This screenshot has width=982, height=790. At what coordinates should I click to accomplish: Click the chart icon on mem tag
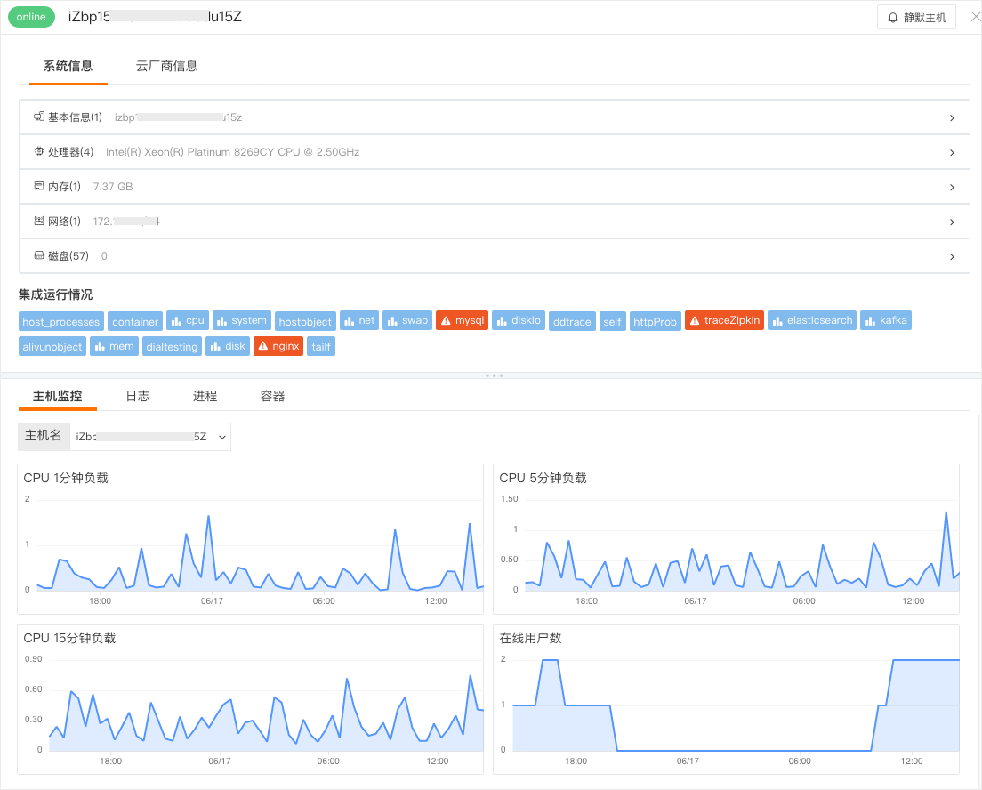(100, 346)
